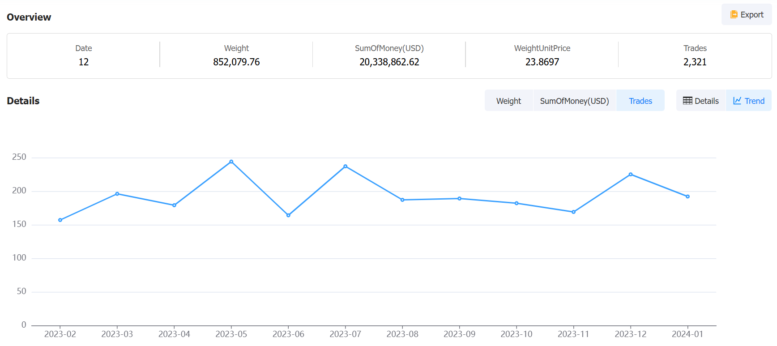
Task: Click the 250 y-axis label
Action: coord(19,157)
